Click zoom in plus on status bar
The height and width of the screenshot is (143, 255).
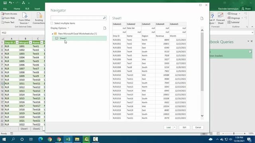point(245,133)
